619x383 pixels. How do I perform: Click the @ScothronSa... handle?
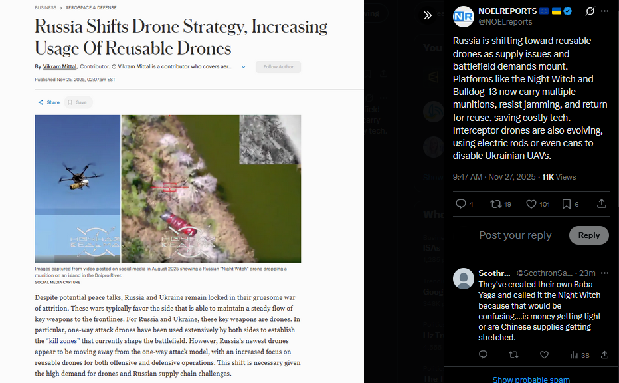click(x=545, y=273)
